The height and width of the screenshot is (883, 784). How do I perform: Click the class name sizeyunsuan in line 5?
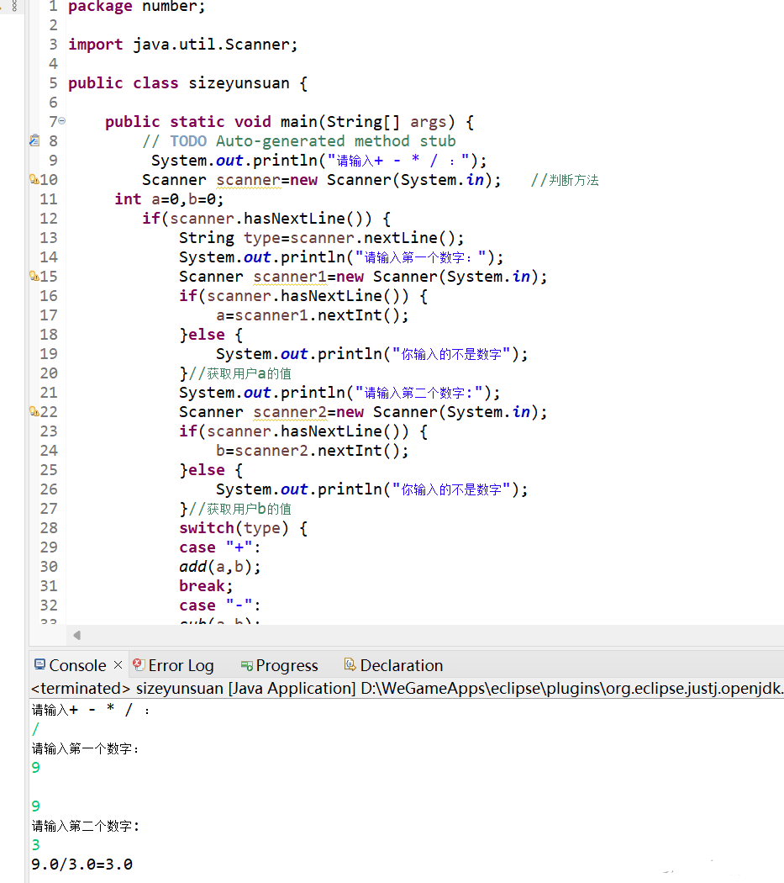coord(239,83)
